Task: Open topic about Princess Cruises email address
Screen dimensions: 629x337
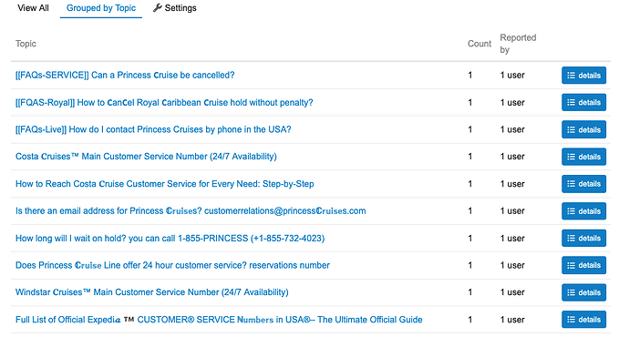Action: coord(191,210)
